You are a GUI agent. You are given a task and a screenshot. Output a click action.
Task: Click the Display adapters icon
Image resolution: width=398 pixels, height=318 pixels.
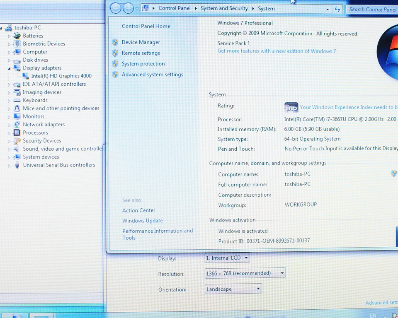click(x=17, y=68)
